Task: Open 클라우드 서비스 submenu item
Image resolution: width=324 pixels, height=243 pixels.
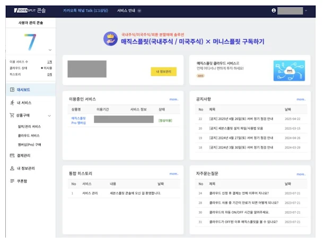Action: pyautogui.click(x=29, y=136)
